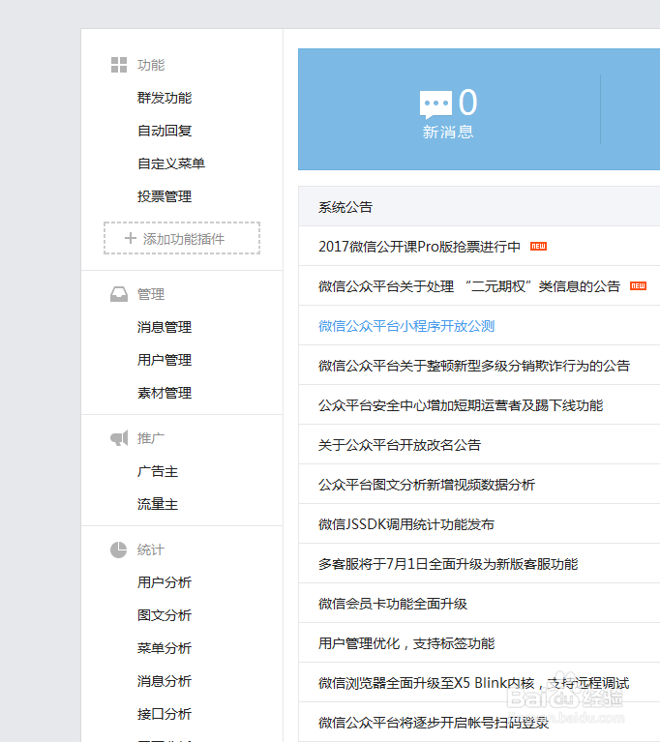Screen dimensions: 660x742
Task: Select 素材管理 in sidebar
Action: point(165,393)
